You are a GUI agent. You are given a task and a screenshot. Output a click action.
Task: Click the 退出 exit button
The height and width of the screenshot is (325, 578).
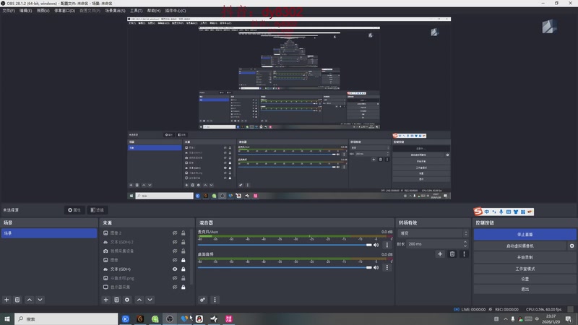525,290
